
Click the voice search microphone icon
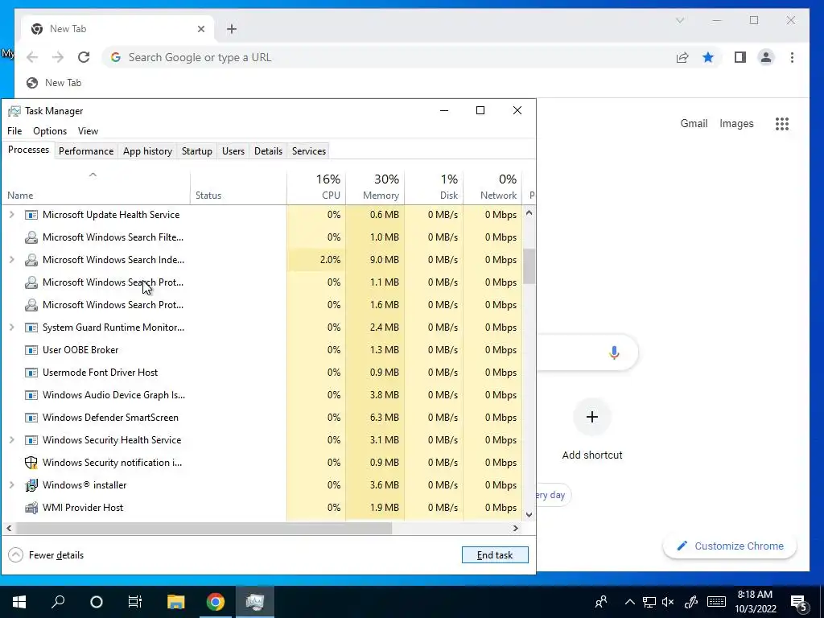[614, 352]
